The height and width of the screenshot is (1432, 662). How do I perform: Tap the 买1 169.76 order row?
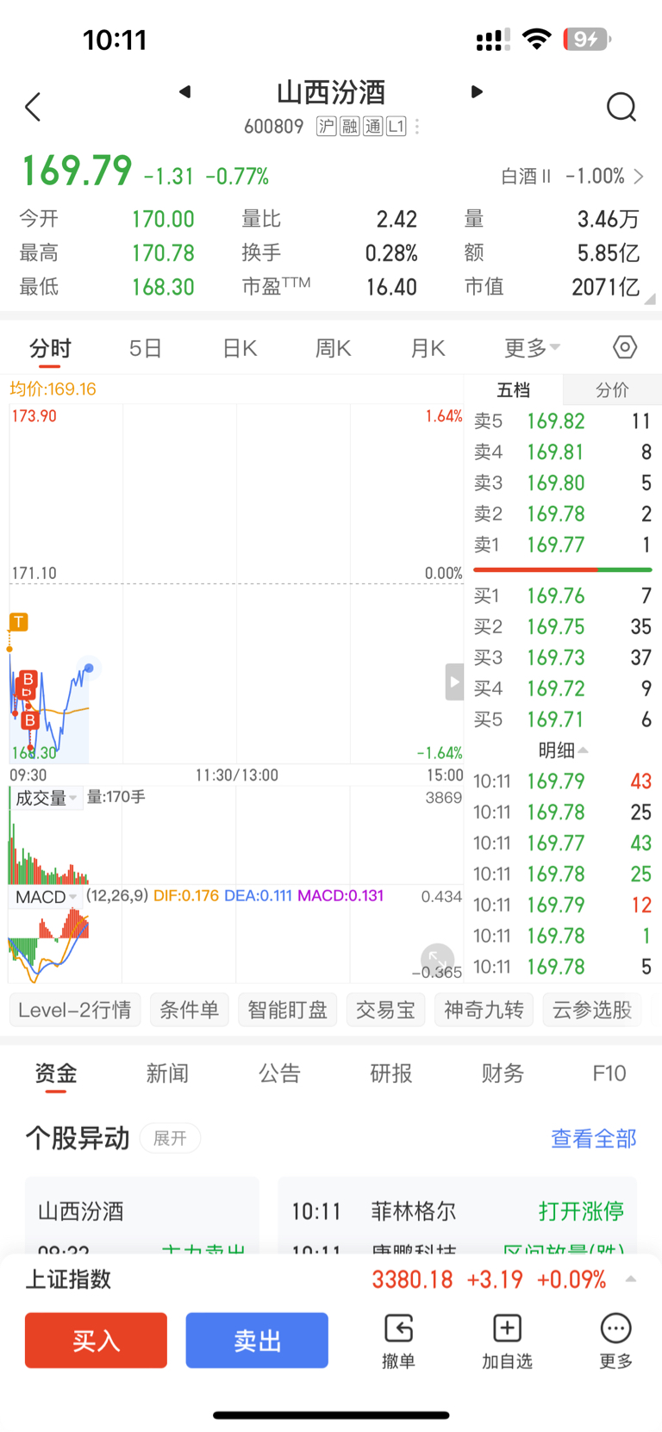(x=562, y=595)
